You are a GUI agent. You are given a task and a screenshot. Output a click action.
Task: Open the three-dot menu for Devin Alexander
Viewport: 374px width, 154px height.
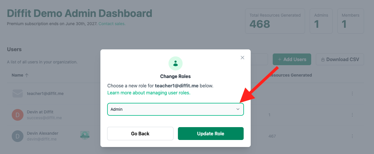352,136
